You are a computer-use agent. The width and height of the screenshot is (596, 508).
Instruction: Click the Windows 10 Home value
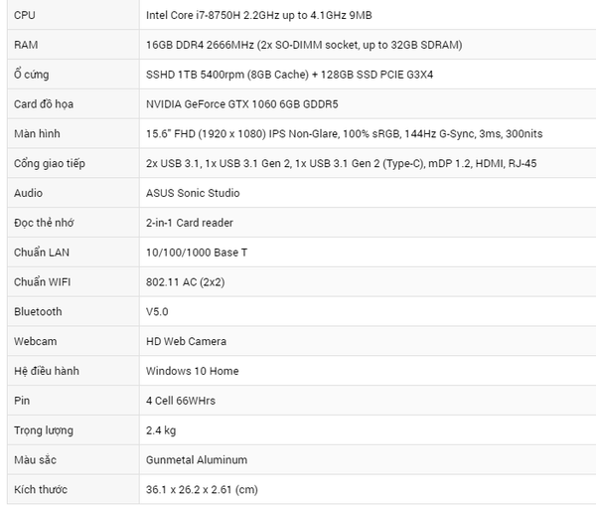(x=193, y=371)
